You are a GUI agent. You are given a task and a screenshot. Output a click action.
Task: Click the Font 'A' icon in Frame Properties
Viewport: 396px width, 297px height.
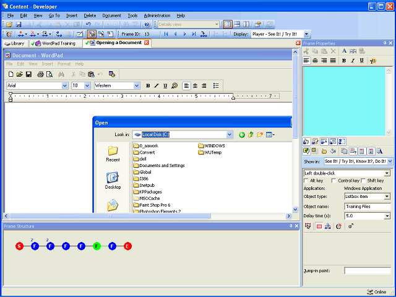point(344,51)
